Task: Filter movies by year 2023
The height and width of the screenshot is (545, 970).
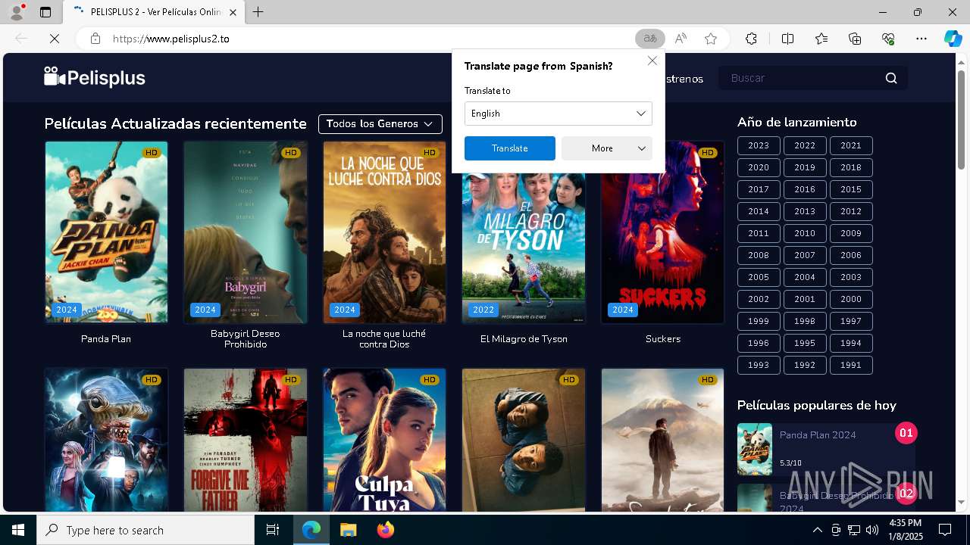Action: pyautogui.click(x=759, y=146)
